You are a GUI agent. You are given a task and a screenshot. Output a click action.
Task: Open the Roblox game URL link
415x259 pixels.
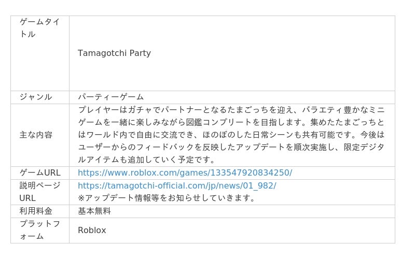[185, 173]
